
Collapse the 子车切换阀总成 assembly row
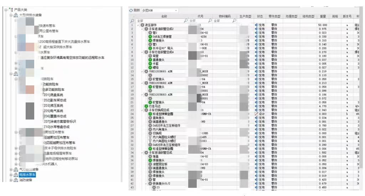[142, 110]
